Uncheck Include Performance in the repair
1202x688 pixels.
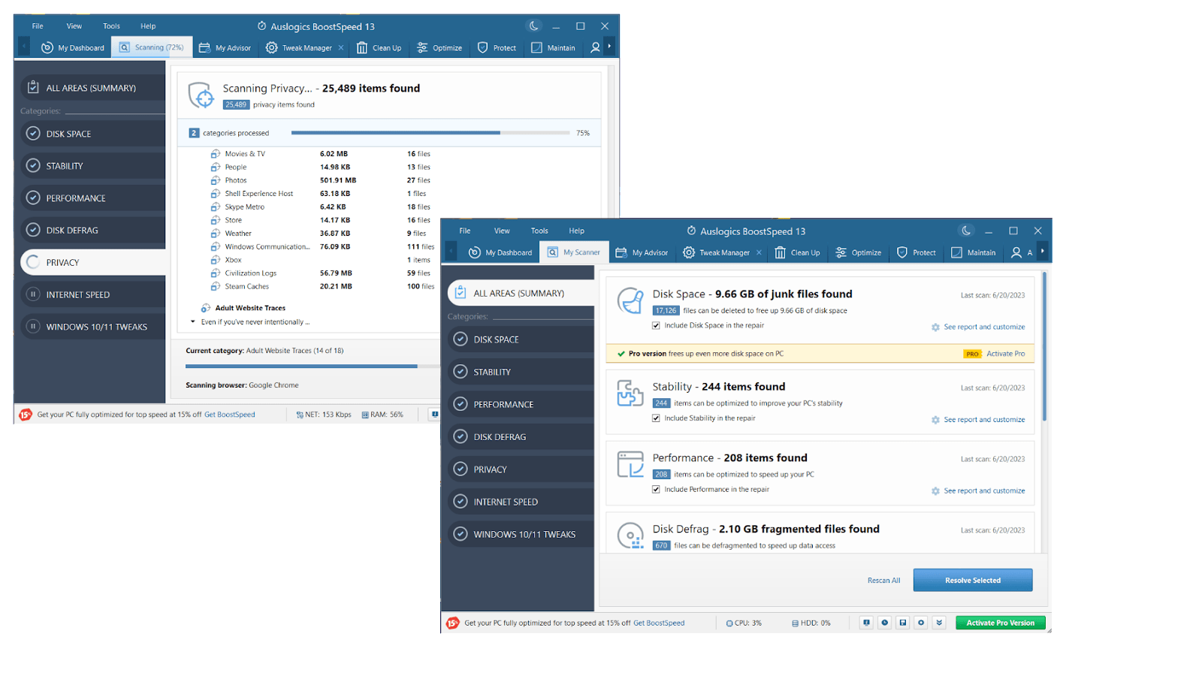[656, 489]
